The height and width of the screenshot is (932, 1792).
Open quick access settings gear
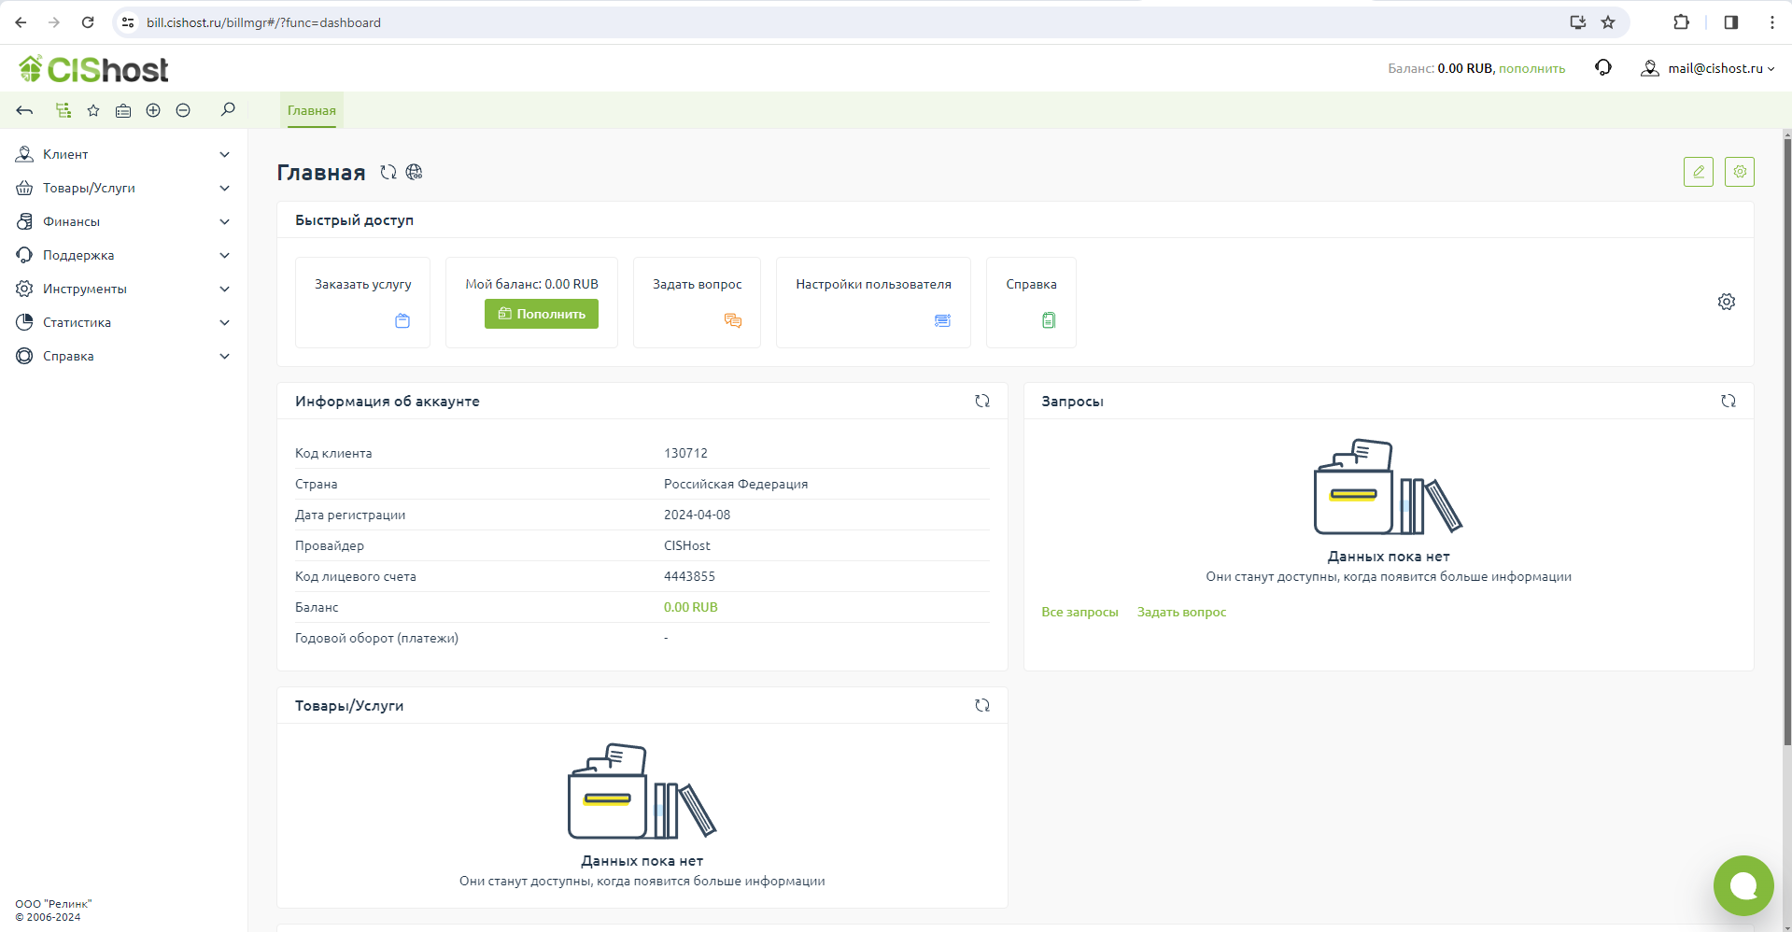tap(1726, 302)
